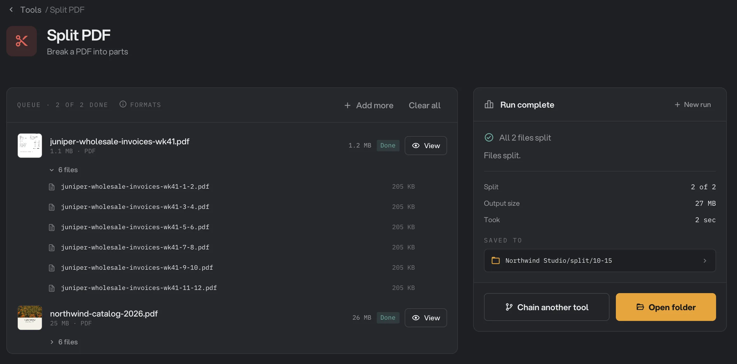The image size is (737, 364).
Task: Select juniper-wholesale-invoices-wk41-1-2.pdf file name
Action: (135, 187)
